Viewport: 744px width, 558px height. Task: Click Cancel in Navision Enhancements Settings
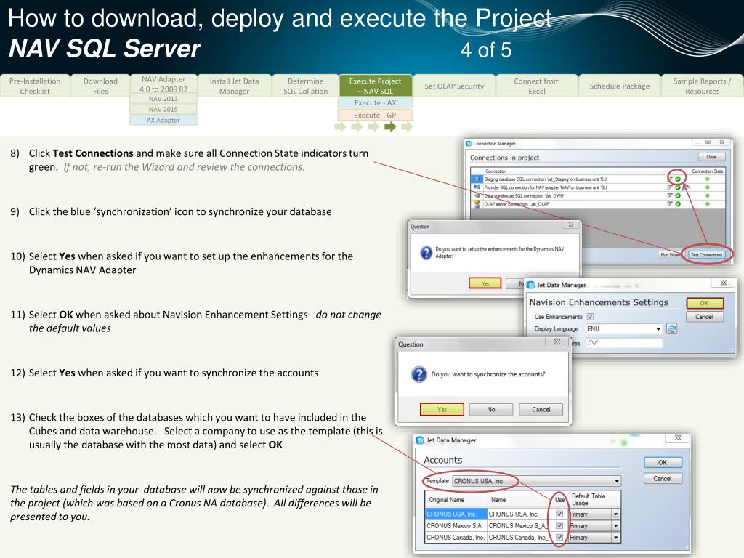click(704, 317)
